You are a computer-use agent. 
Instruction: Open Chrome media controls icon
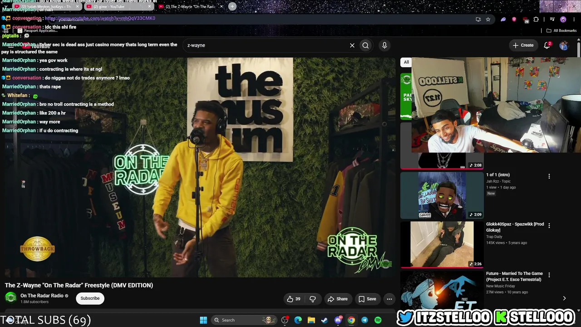tap(552, 20)
